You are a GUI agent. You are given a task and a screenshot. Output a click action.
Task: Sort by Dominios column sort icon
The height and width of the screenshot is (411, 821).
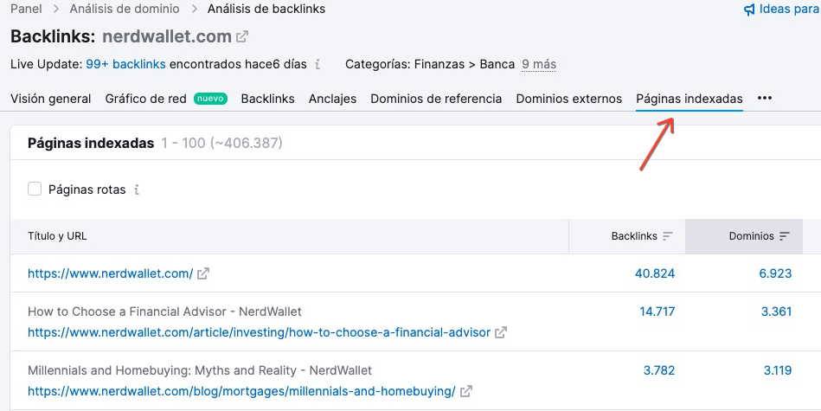click(x=784, y=236)
